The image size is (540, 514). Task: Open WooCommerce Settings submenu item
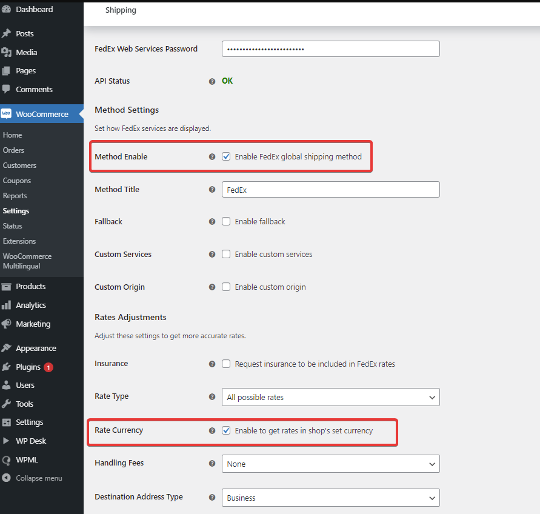(x=16, y=211)
